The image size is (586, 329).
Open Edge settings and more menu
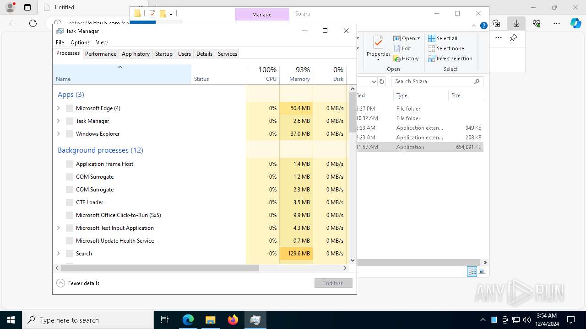coord(556,23)
